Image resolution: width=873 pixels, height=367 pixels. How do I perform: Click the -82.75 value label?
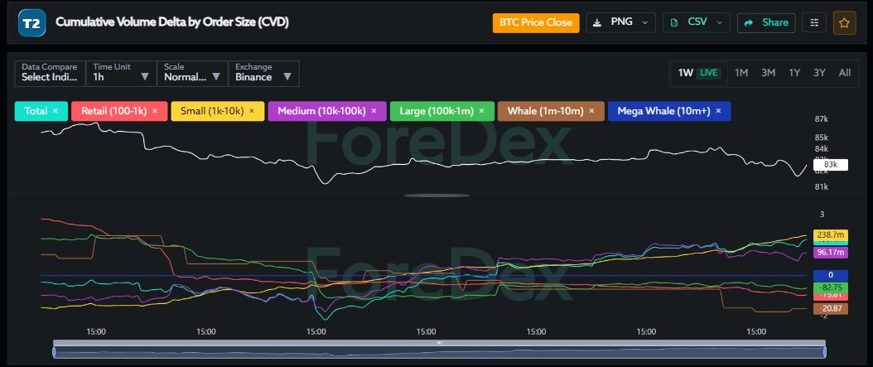pyautogui.click(x=831, y=287)
